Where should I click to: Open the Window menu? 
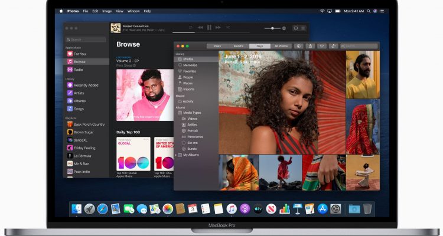point(133,11)
